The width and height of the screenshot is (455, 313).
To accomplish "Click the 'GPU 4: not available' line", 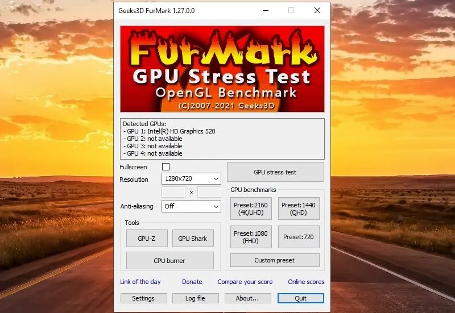I will [152, 153].
